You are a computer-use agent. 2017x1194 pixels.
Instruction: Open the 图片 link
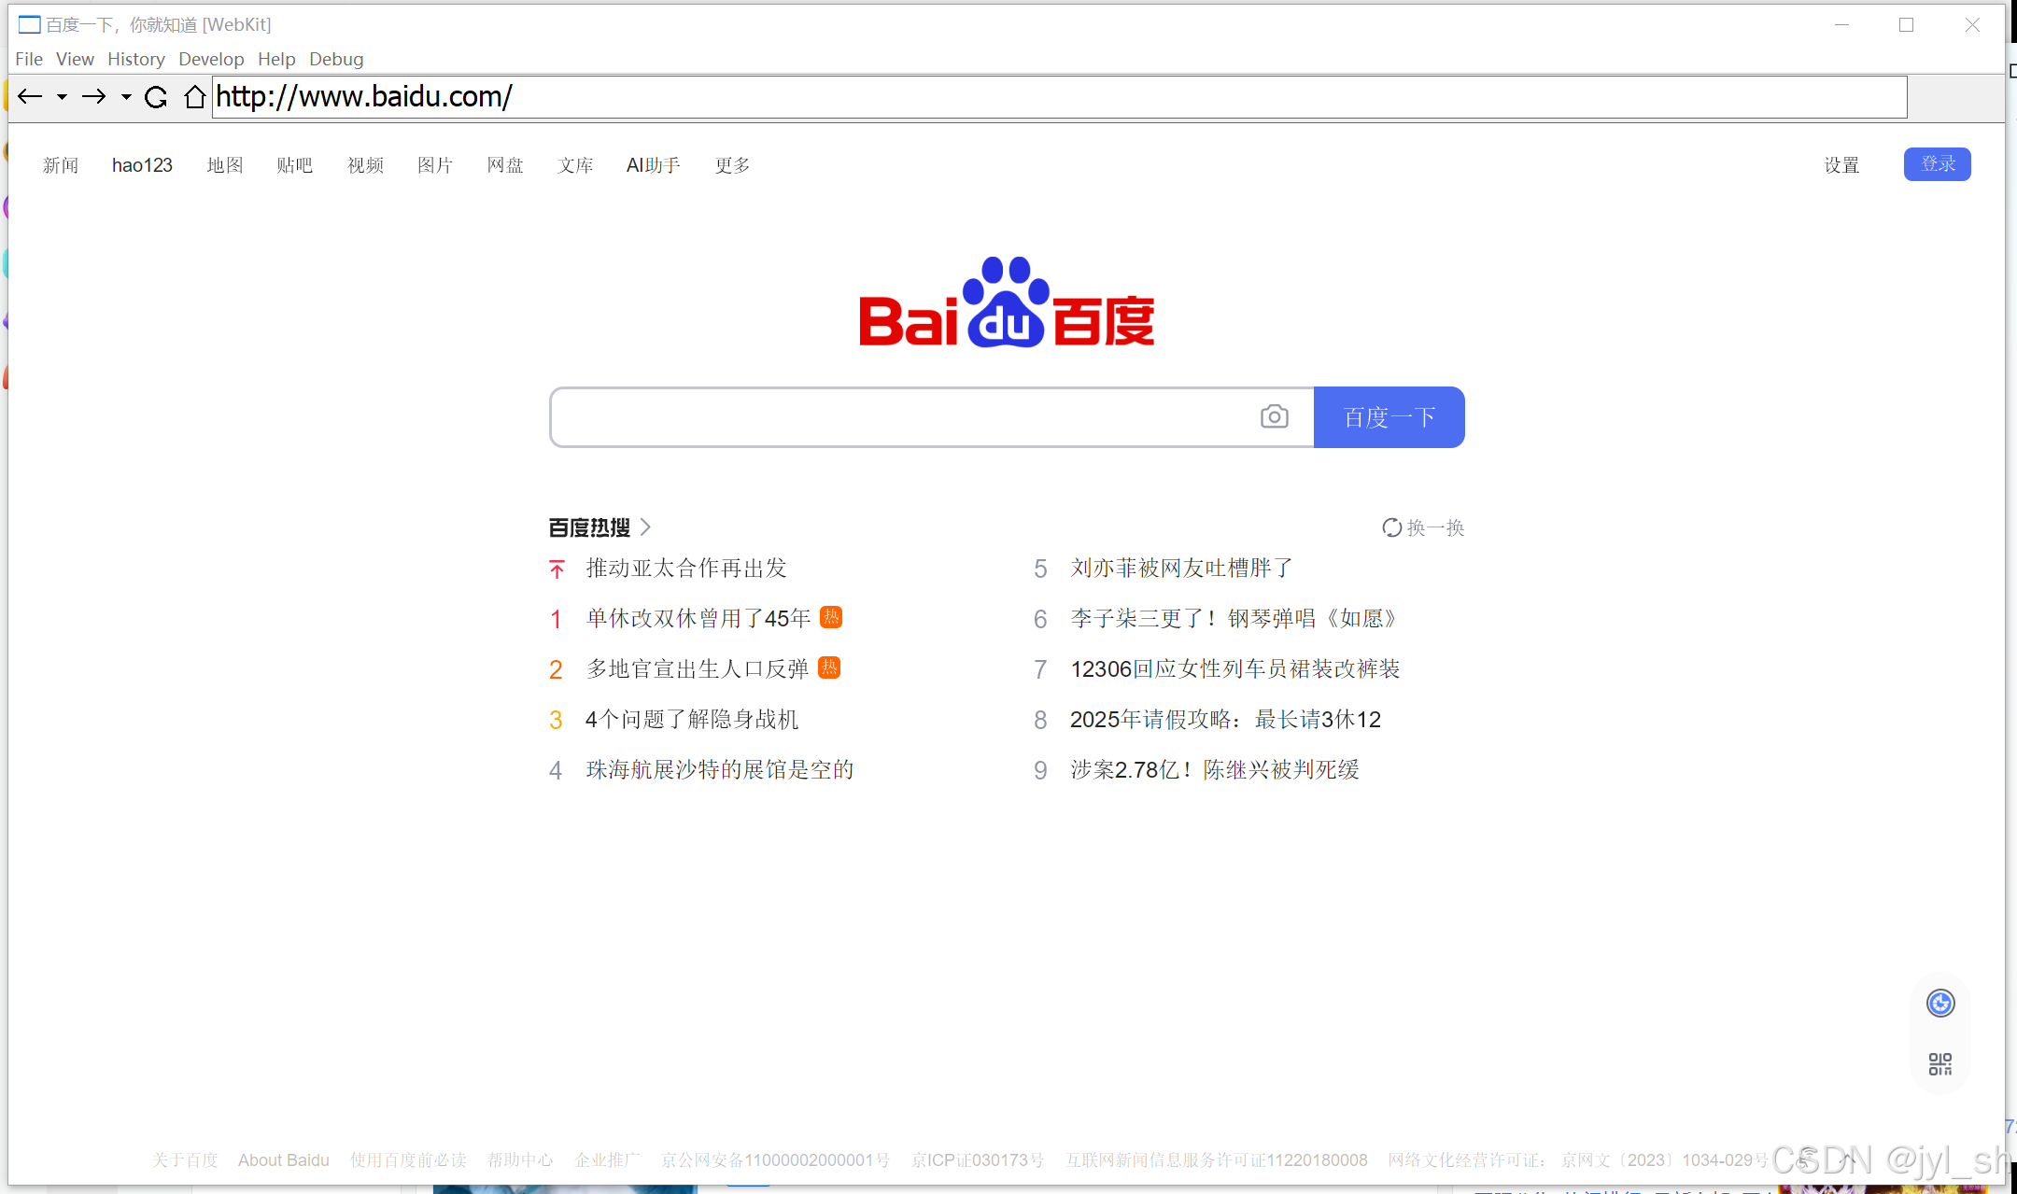point(435,165)
